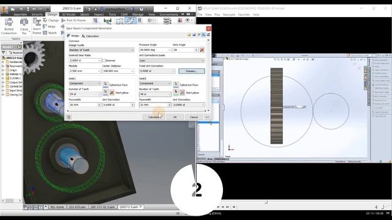Expand the Origin node in model browser
The image size is (392, 220).
coord(3,70)
